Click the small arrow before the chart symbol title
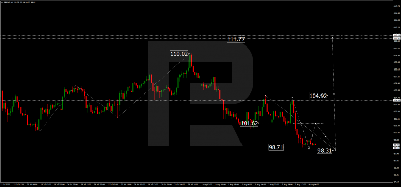This screenshot has height=187, width=401. pos(2,2)
